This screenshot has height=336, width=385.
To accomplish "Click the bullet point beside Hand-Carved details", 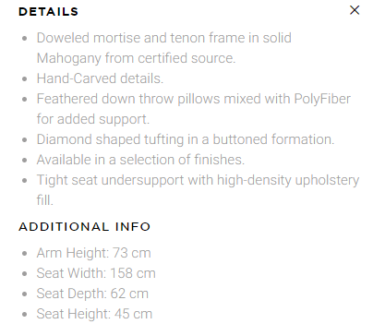I will [25, 79].
